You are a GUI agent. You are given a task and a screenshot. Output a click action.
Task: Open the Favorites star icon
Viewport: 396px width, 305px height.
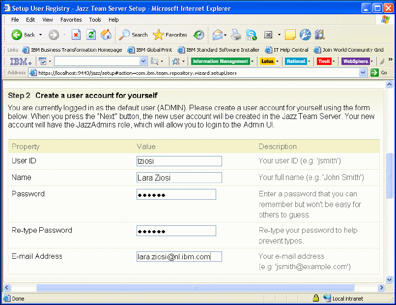pyautogui.click(x=158, y=34)
